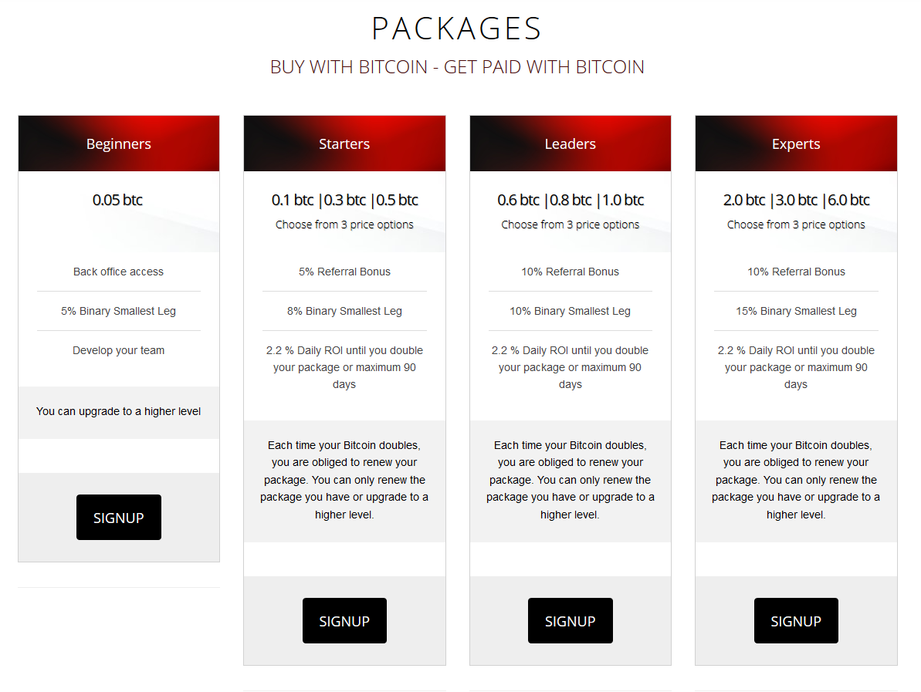Click the Experts price 2.0 | 3.0 | 6.0 btc

(796, 200)
